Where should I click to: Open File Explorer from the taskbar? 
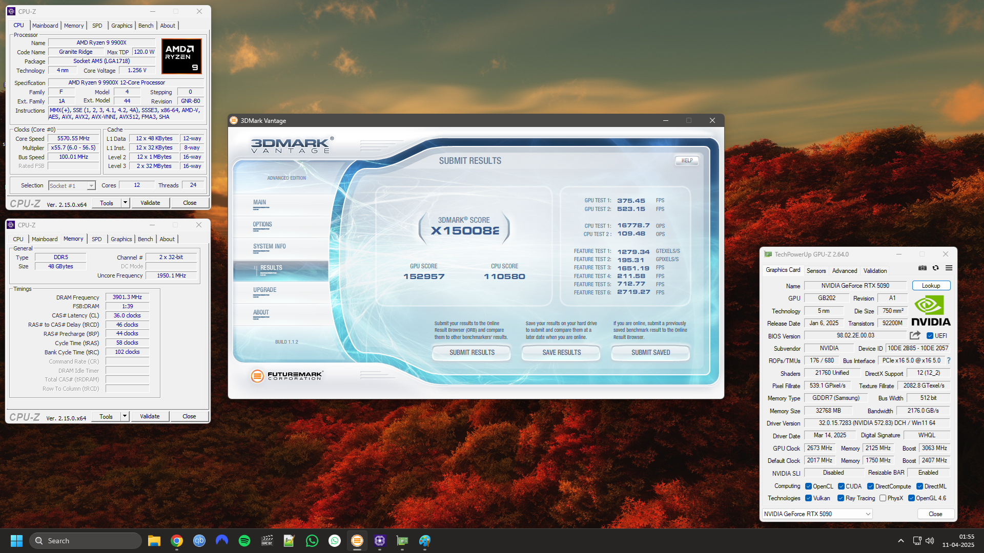point(154,541)
